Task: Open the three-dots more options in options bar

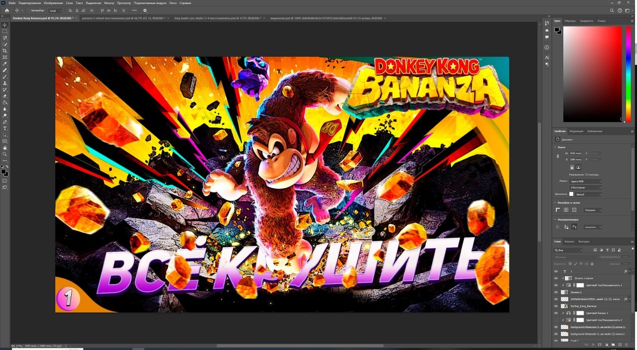Action: click(134, 10)
